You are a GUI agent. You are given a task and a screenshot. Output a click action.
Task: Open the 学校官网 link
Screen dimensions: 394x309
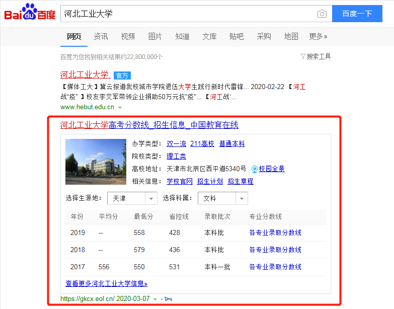(180, 181)
